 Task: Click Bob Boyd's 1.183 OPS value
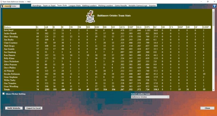pos(148,30)
